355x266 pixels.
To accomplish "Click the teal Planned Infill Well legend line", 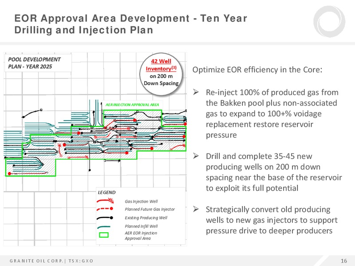I will point(104,227).
